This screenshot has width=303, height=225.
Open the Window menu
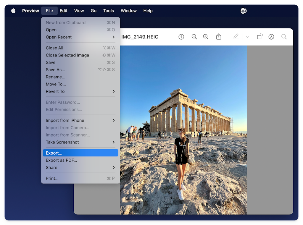click(x=128, y=11)
